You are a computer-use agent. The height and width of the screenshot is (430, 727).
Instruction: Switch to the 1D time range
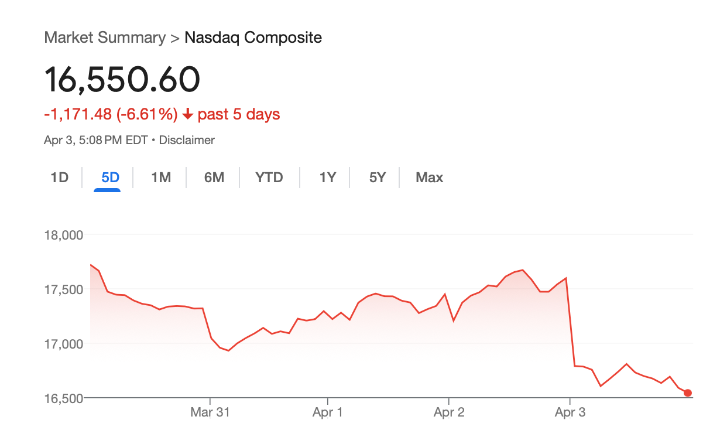tap(59, 177)
